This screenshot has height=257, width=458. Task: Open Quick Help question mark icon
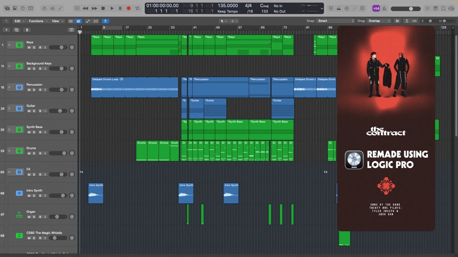[23, 8]
